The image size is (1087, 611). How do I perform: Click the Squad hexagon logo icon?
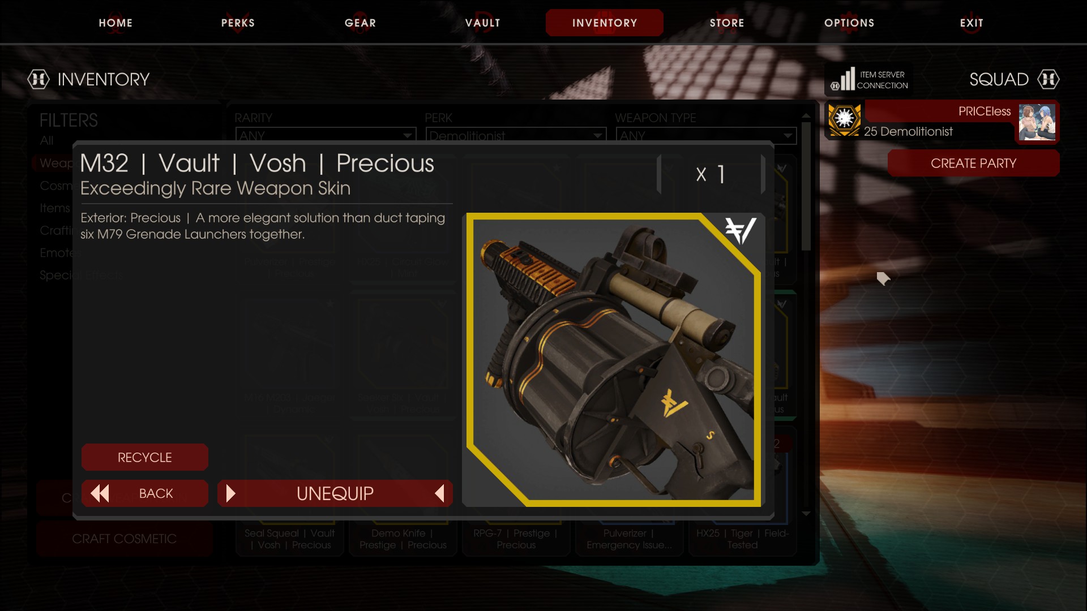(x=1049, y=79)
